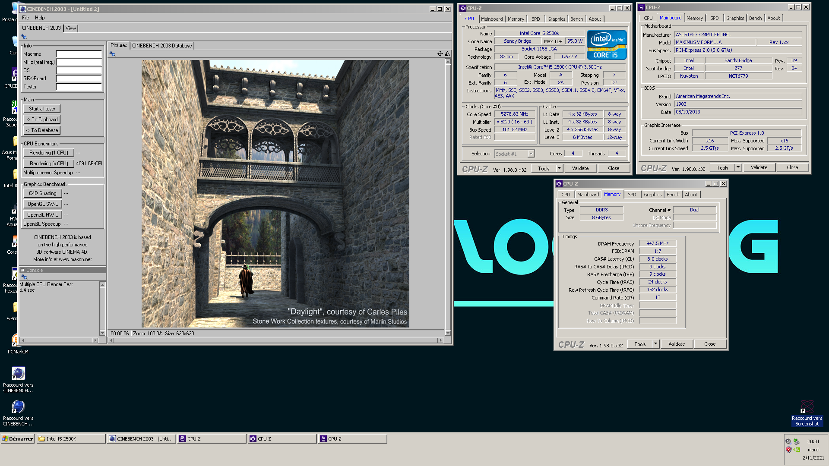
Task: Click Validate in the CPU-Z Memory window
Action: coord(676,344)
